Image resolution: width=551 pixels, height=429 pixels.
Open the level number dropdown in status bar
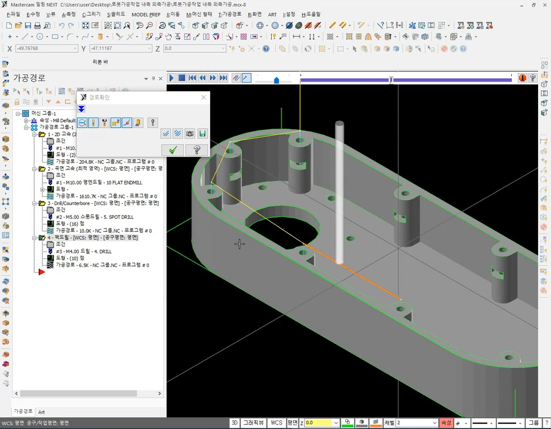click(x=434, y=423)
